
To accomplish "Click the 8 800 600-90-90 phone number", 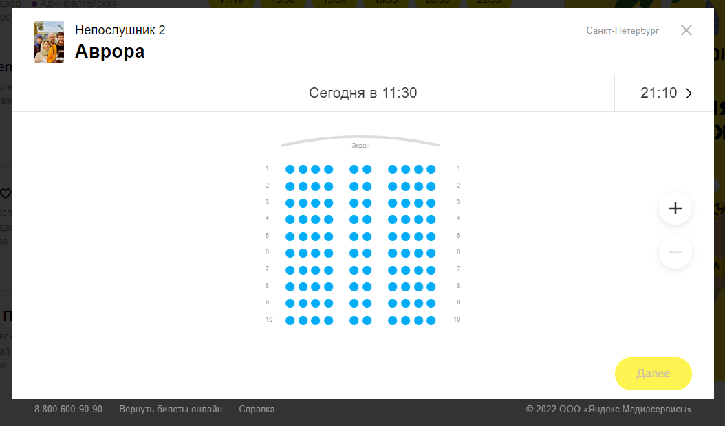I will tap(68, 410).
